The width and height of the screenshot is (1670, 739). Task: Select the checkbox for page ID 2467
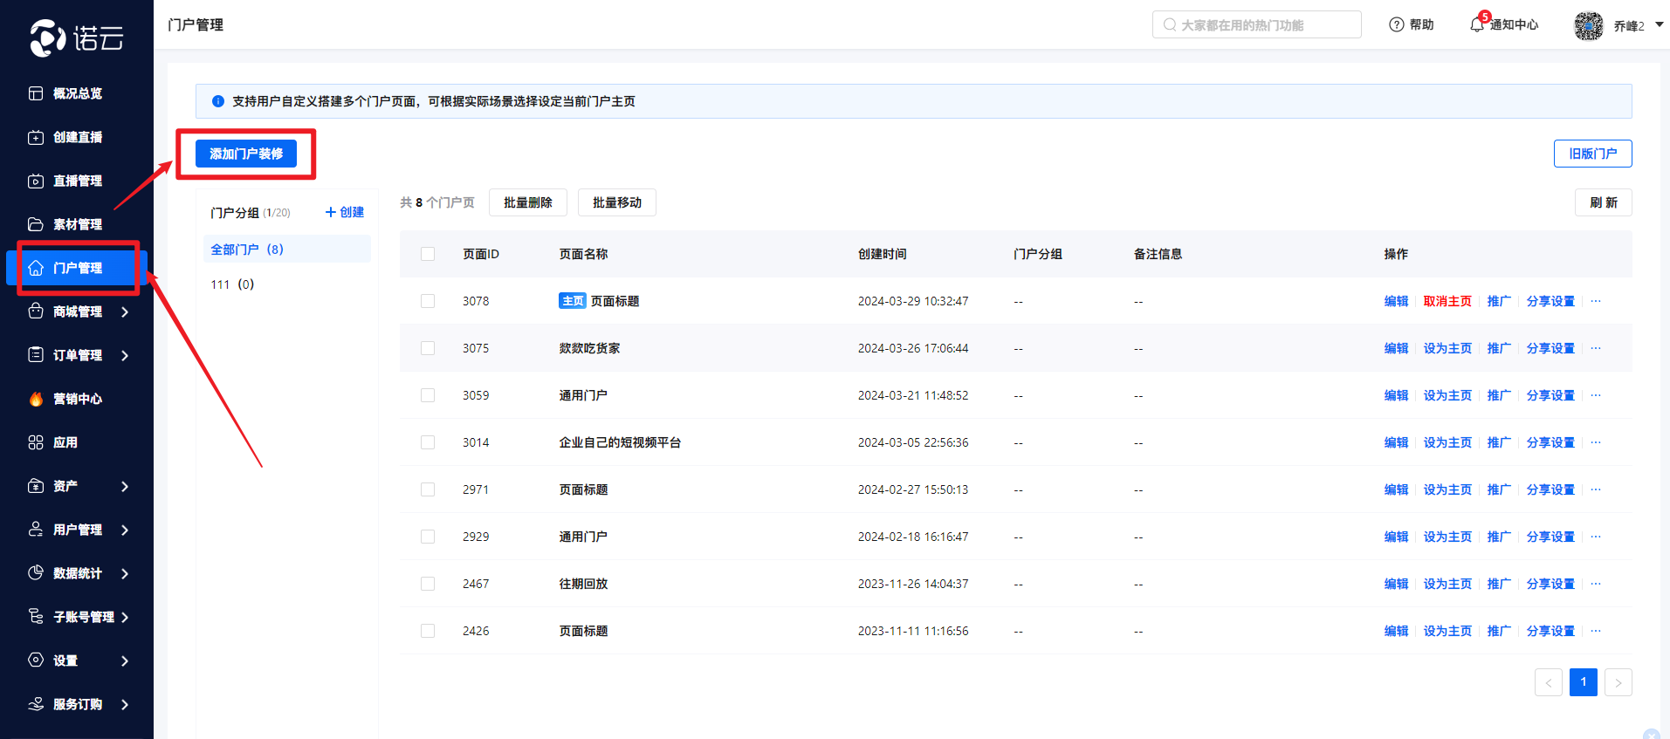(428, 584)
